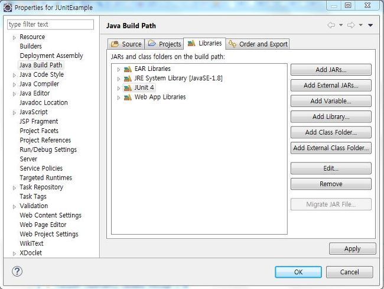The image size is (384, 289).
Task: Open the back history dropdown arrow
Action: (341, 25)
